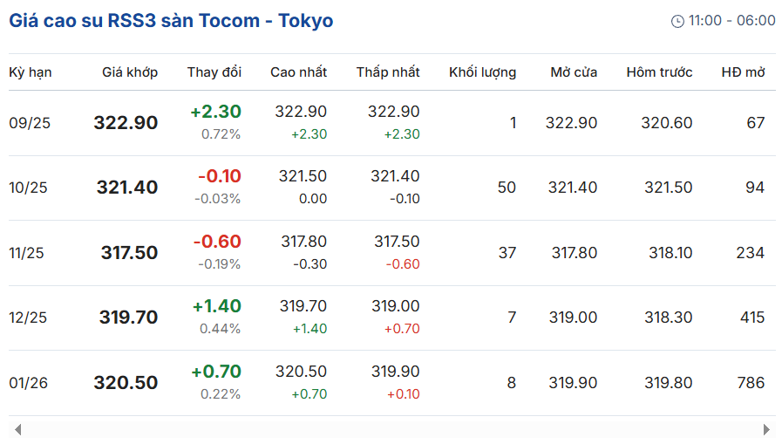Screen dimensions: 782x444
Task: Click the -0.60 change value for 11/25
Action: [217, 242]
